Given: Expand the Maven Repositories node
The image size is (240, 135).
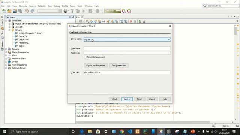Looking at the screenshot, I should 6,52.
